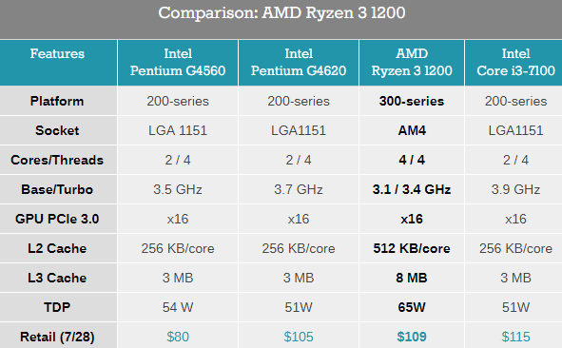Click the L3 Cache row label
The image size is (562, 348).
click(57, 278)
